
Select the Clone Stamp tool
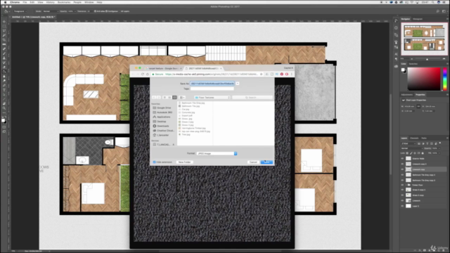point(4,58)
